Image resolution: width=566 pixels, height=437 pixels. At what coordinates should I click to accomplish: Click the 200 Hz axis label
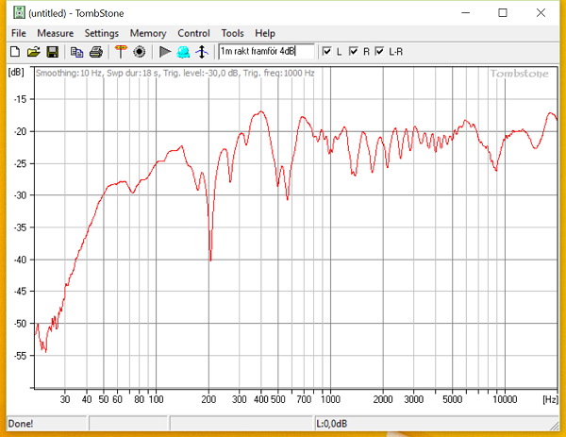[208, 399]
